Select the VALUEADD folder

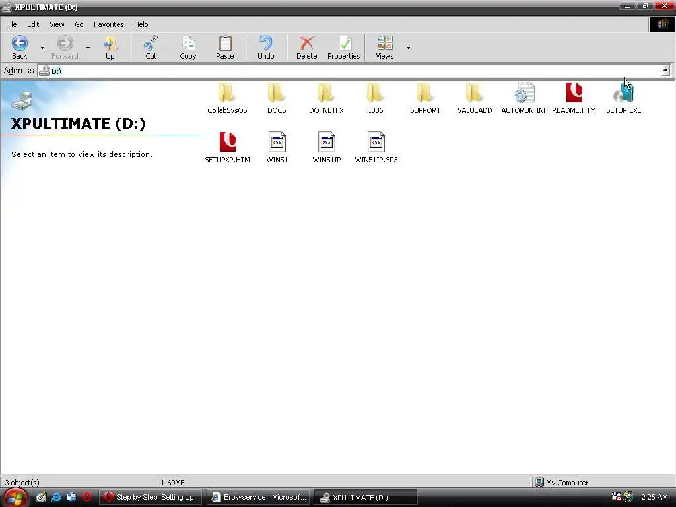point(475,98)
